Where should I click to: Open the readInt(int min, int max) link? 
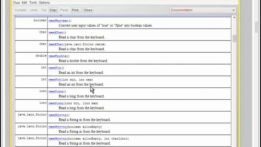(55, 80)
